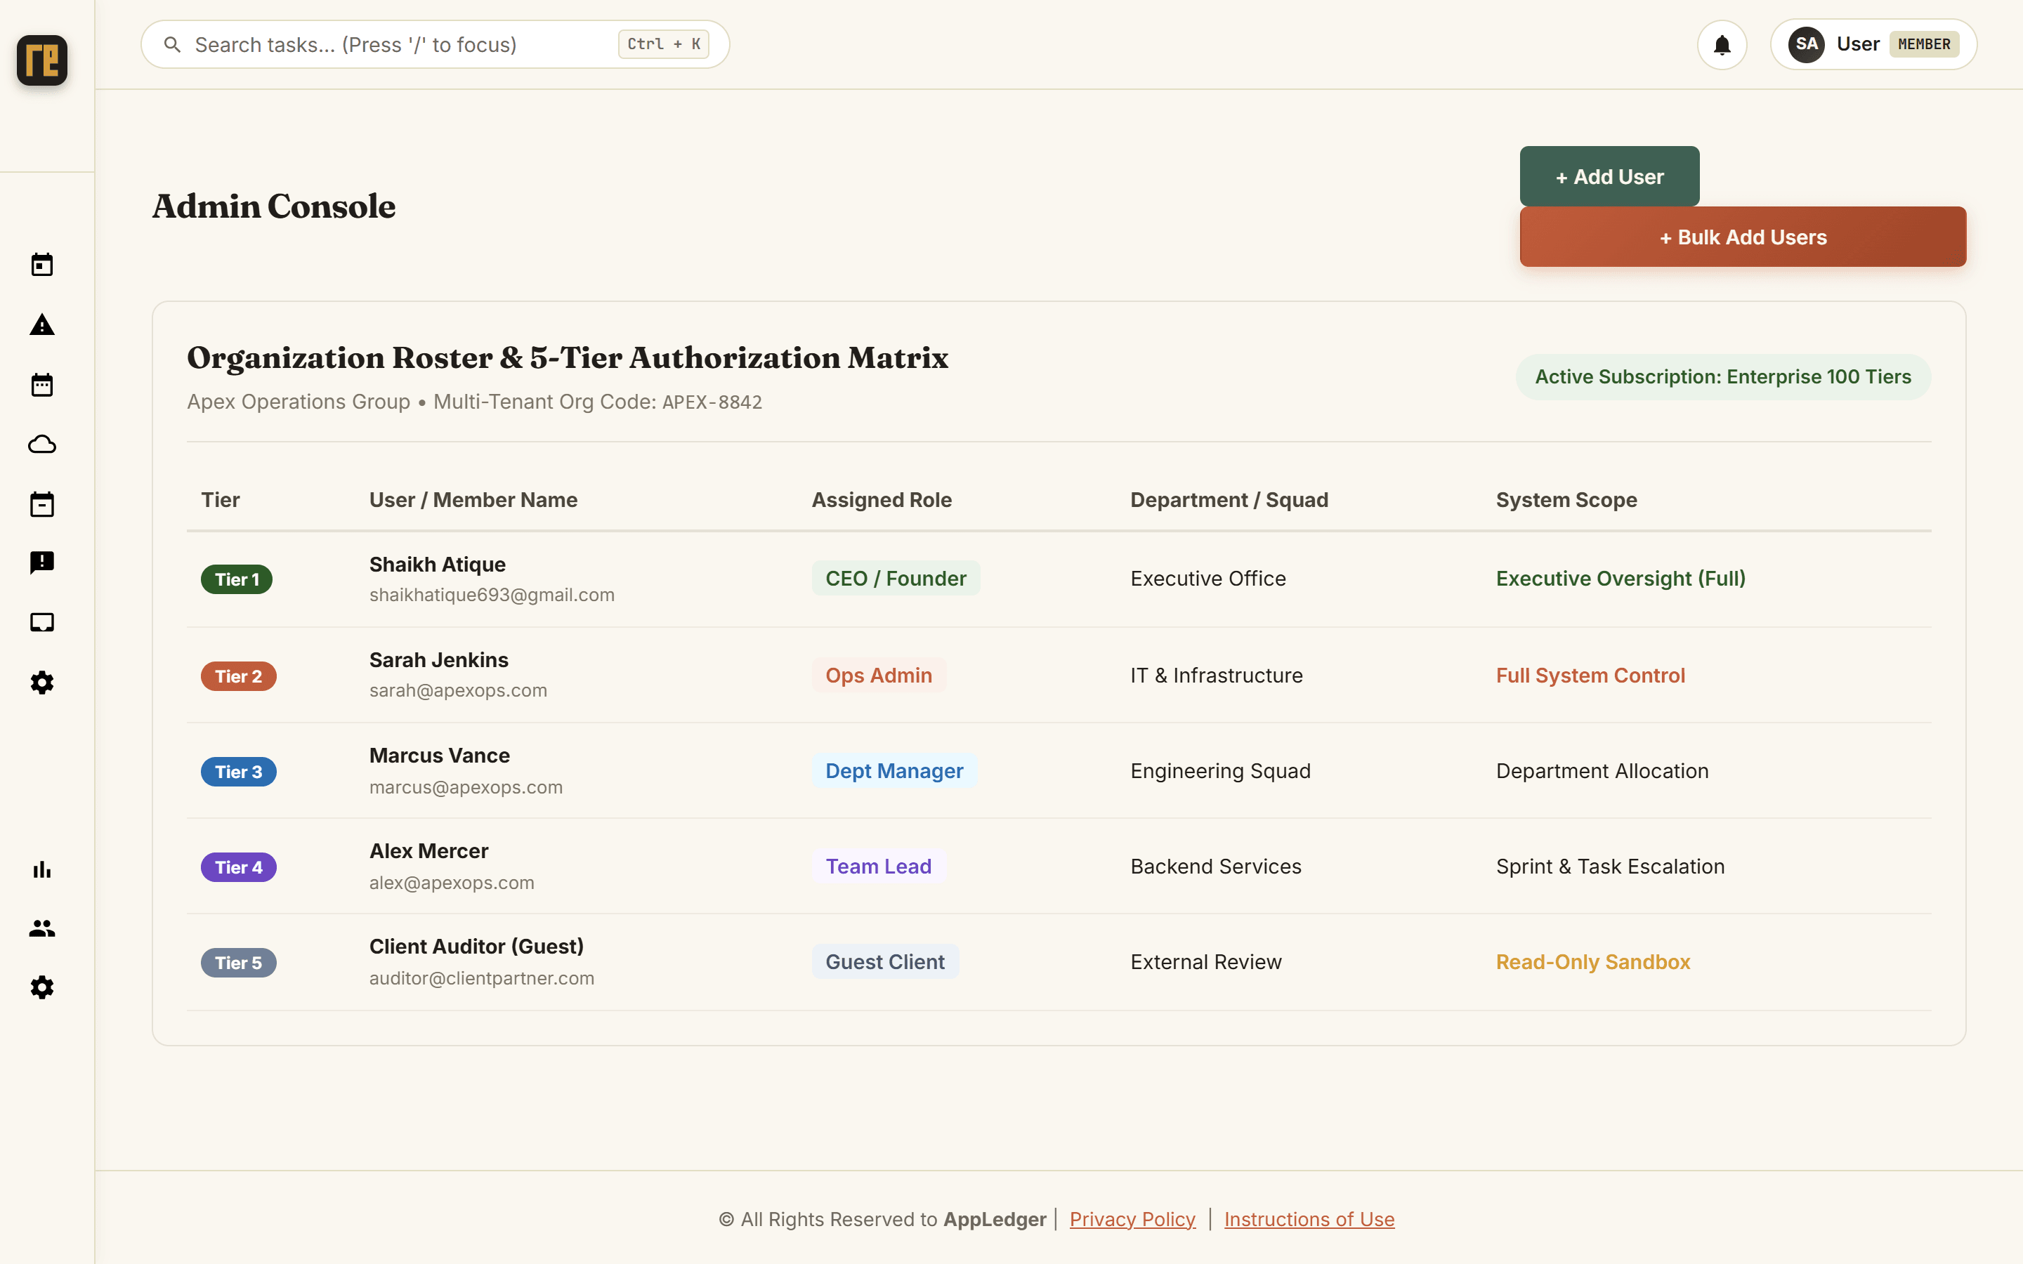Click the name Marcus Vance

pos(440,755)
